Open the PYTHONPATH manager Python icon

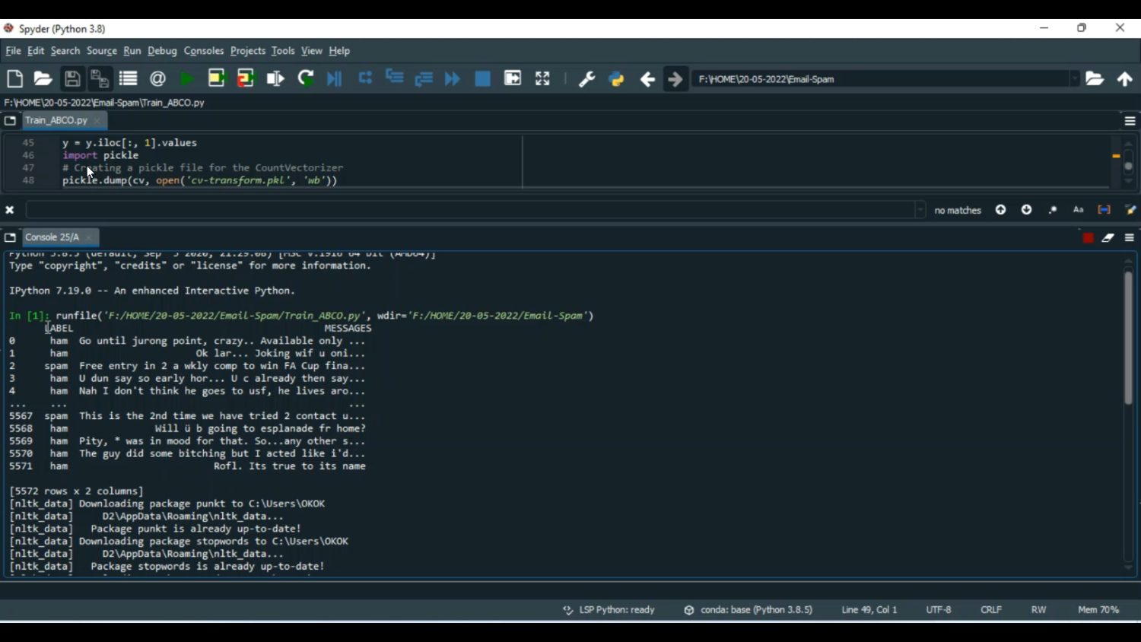pos(617,79)
